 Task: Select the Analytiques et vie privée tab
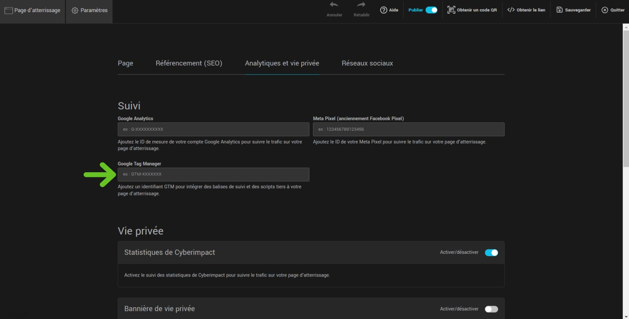click(x=282, y=63)
